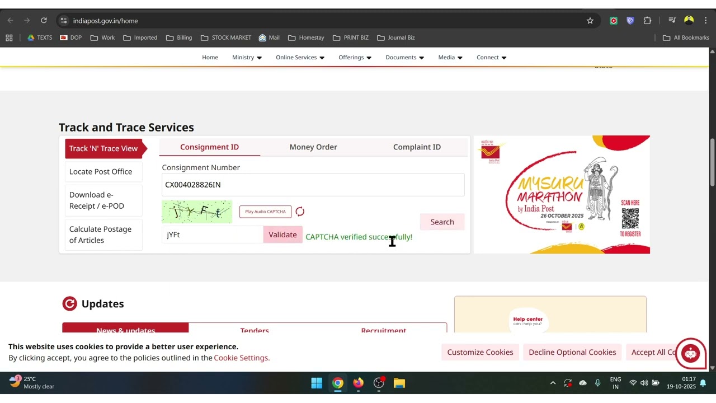Viewport: 716px width, 403px height.
Task: Reload the India Post page
Action: click(44, 21)
